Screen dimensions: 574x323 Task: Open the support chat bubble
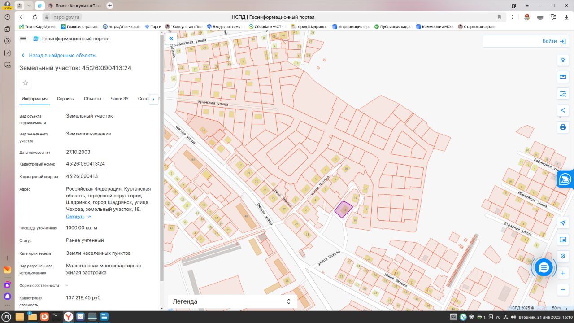[544, 268]
